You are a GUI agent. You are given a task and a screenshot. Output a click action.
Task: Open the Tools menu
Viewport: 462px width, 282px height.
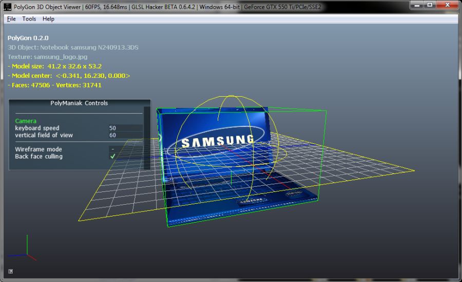tap(29, 19)
